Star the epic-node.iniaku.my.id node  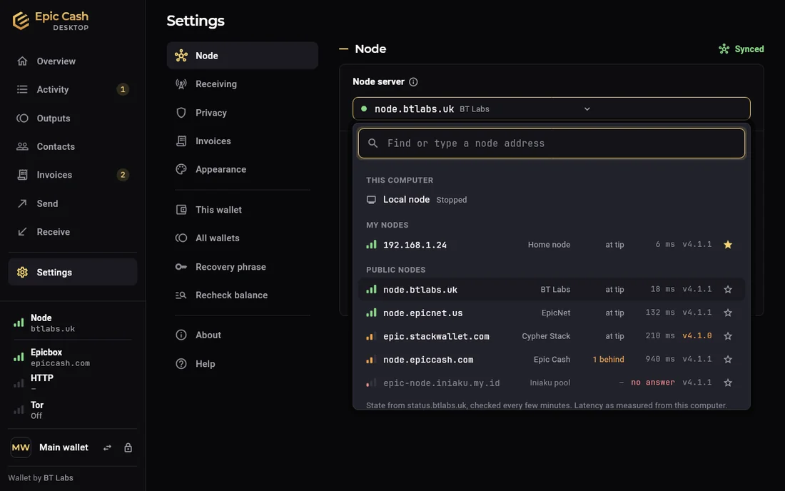[x=728, y=383]
